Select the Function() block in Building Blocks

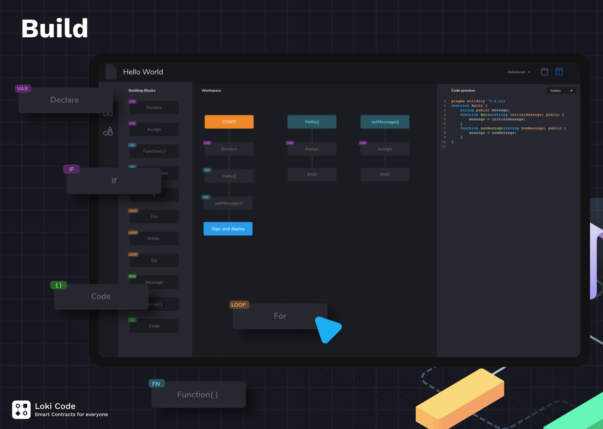[154, 151]
